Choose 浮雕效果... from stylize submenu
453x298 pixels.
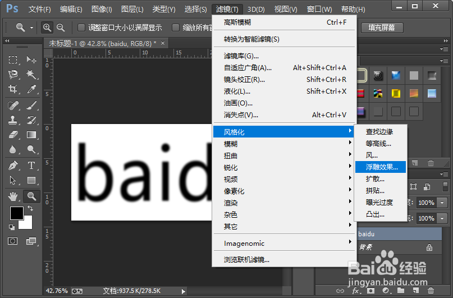[x=381, y=167]
